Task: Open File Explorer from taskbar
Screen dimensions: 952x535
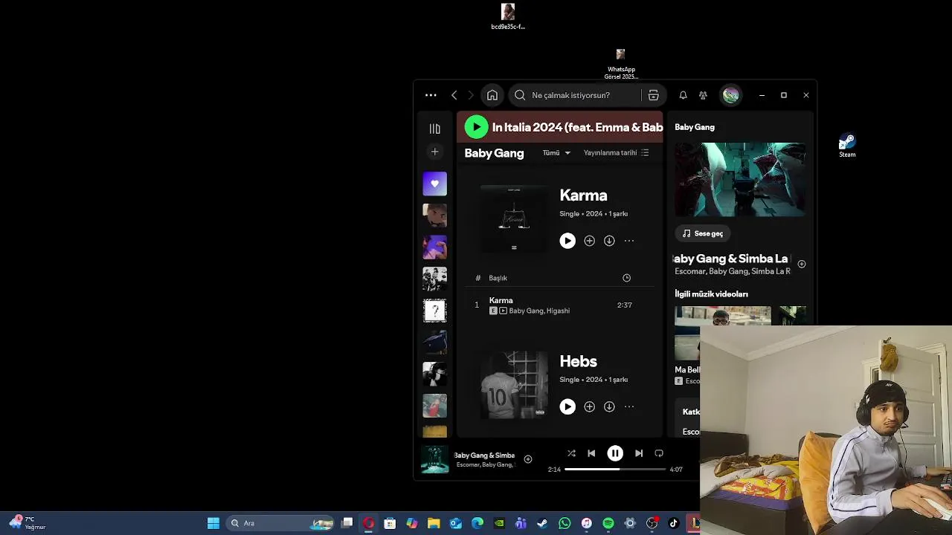Action: 434,523
